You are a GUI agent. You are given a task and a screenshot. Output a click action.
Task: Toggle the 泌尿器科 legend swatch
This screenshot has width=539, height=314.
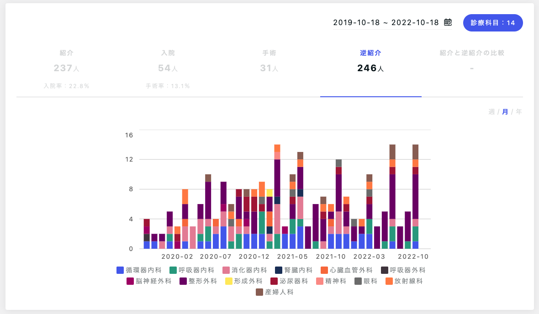[x=274, y=281]
